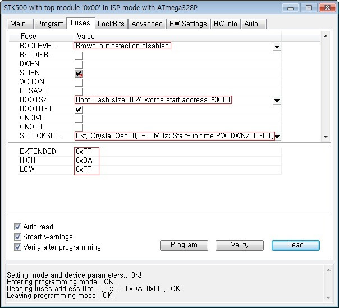Close the STK500 window
Image resolution: width=339 pixels, height=308 pixels.
tap(327, 8)
